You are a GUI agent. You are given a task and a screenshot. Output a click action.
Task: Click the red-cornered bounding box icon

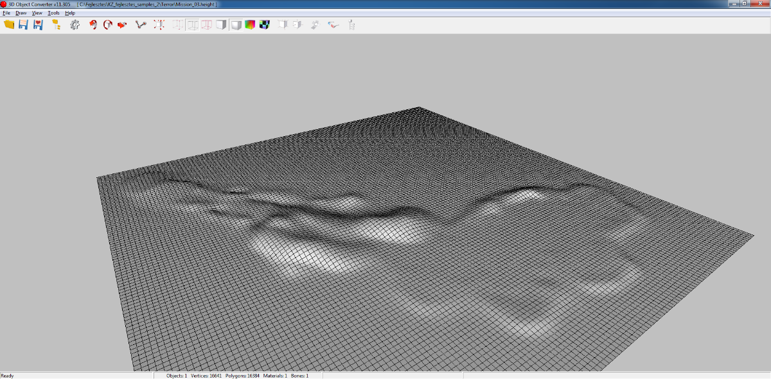tap(159, 24)
